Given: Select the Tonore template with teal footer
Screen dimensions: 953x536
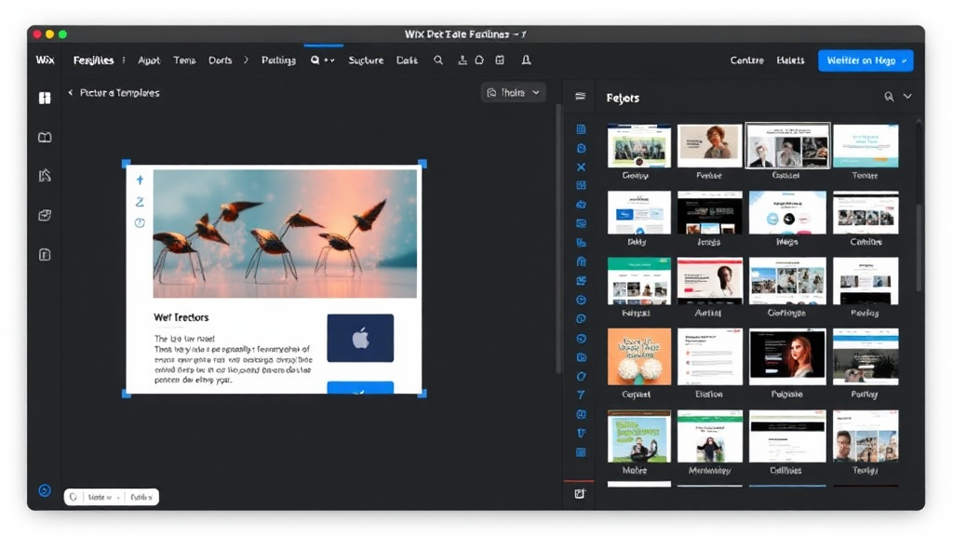Looking at the screenshot, I should (866, 146).
